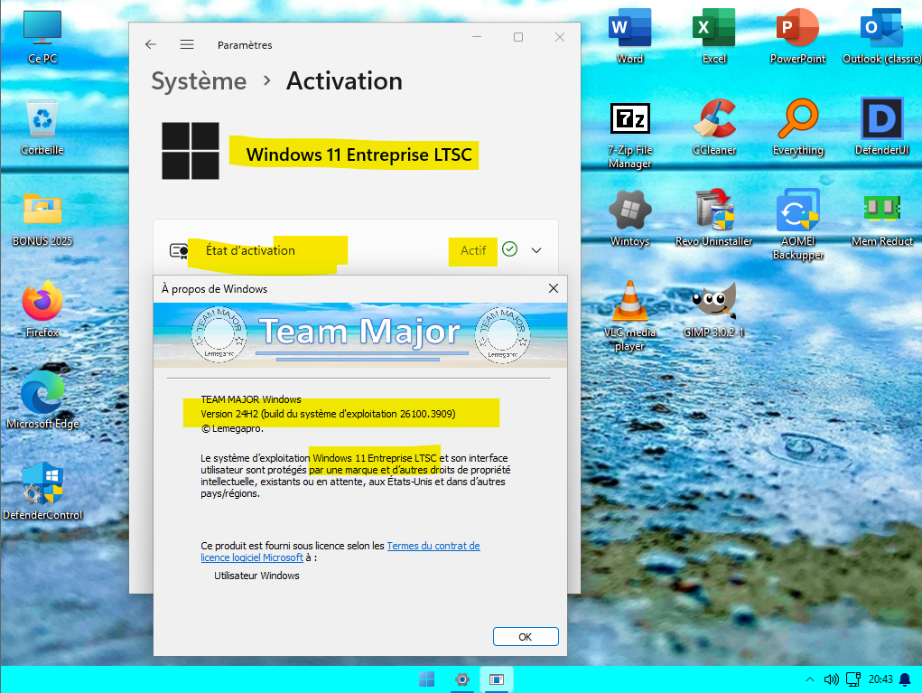Open the Corbeille recycle bin icon
Screen dimensions: 922x693
pos(42,127)
